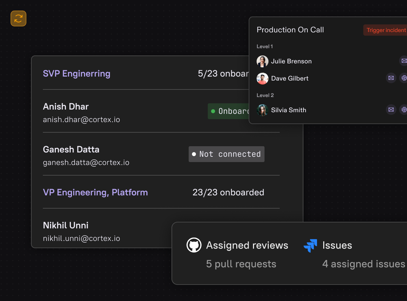Click the email icon for Dave Gilbert
407x301 pixels.
(x=391, y=78)
